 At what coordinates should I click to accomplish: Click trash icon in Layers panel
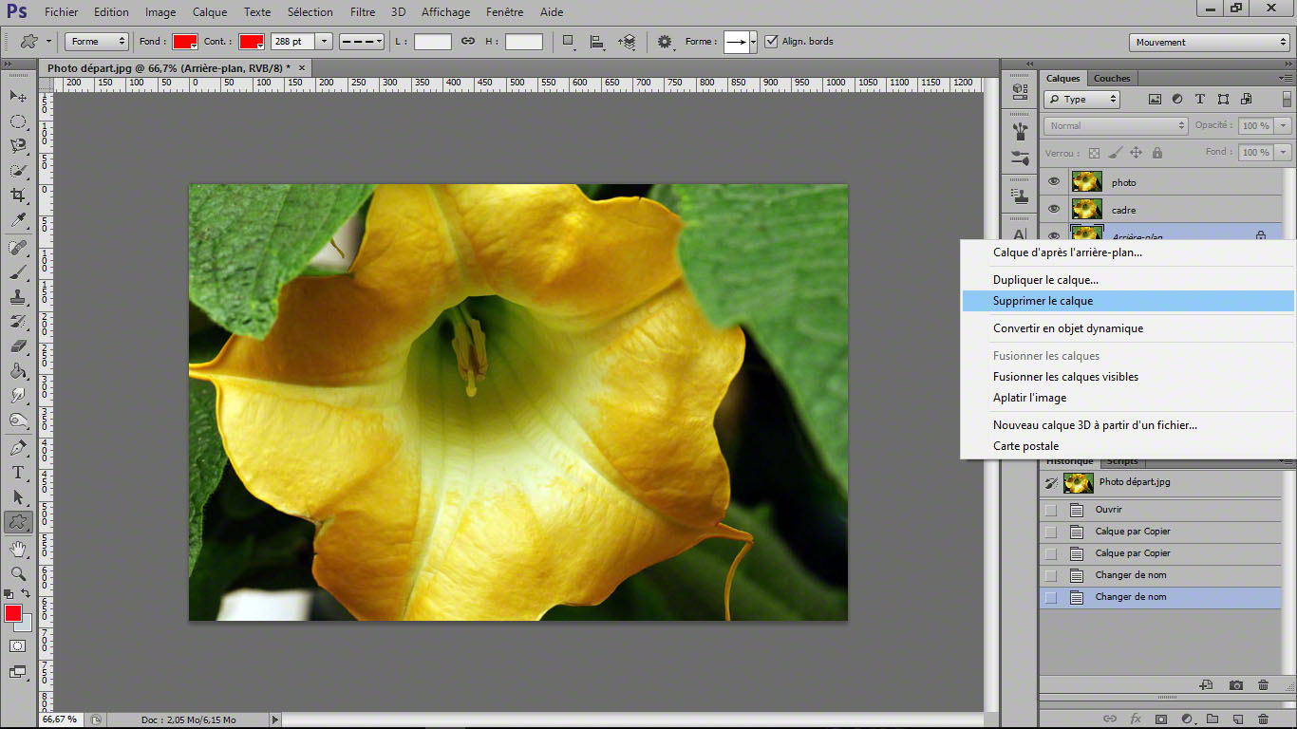[1263, 719]
